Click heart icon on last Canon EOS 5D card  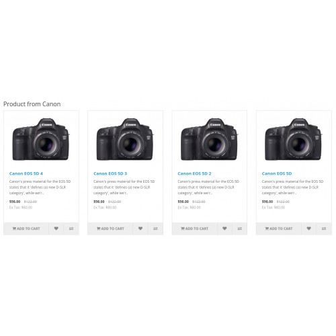(309, 228)
